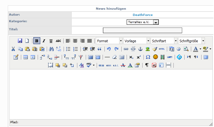Viewport: 214px width, 127px height.
Task: Insert numbered list
Action: (75, 49)
